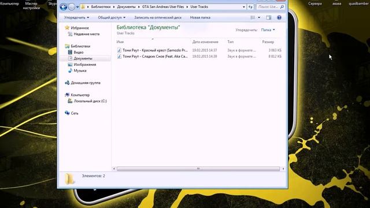Select Избранное in navigation pane
The image size is (370, 208).
click(80, 28)
